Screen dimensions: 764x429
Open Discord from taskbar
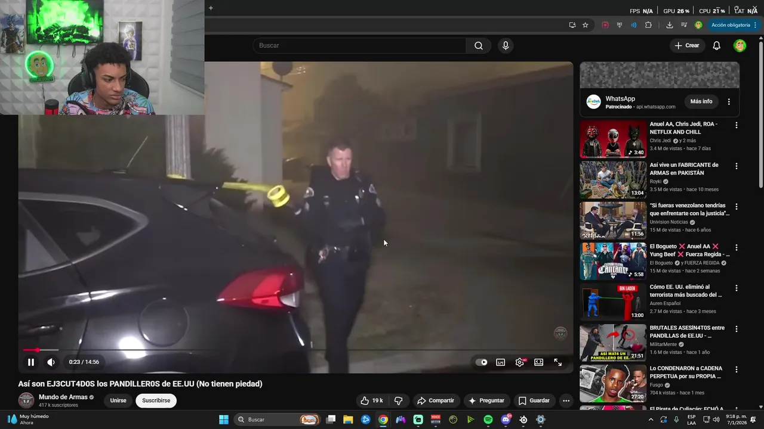pyautogui.click(x=506, y=419)
